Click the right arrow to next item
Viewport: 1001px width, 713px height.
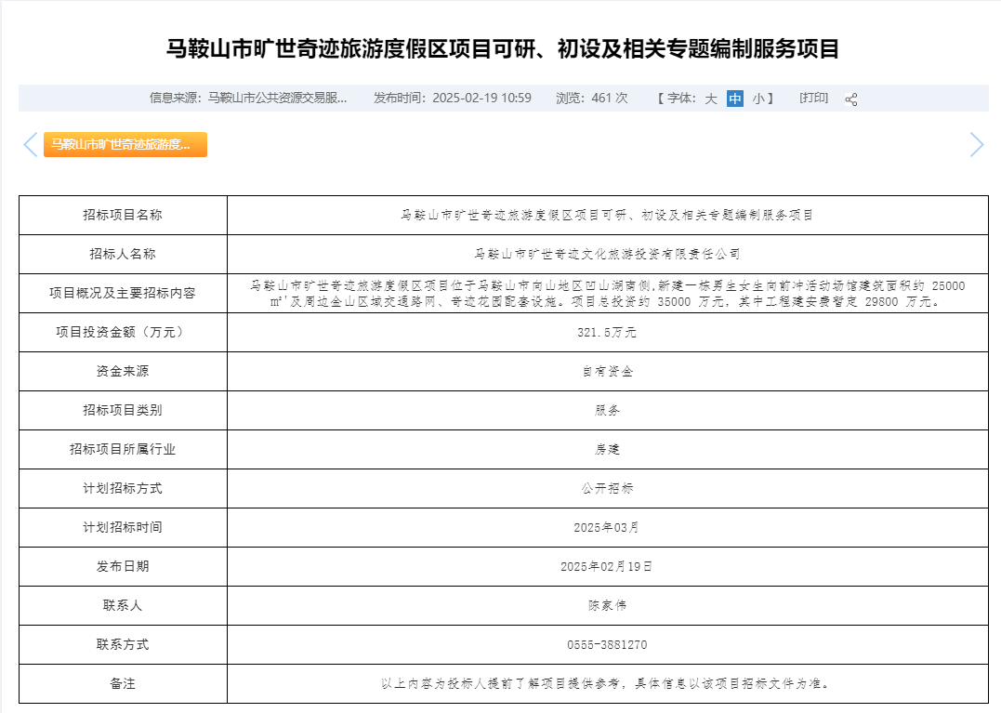[977, 145]
